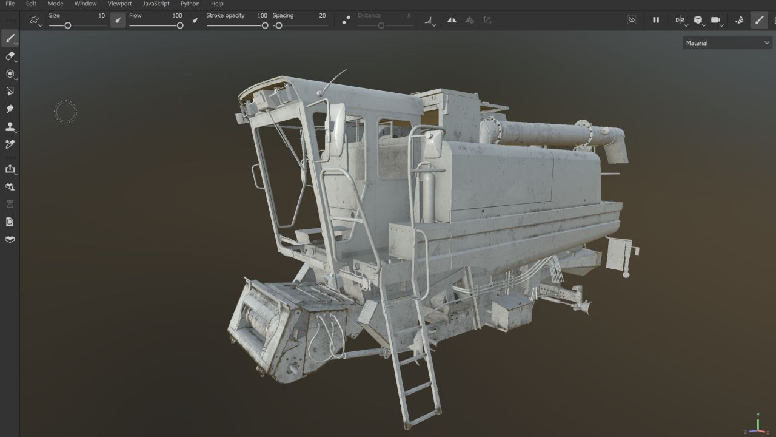776x437 pixels.
Task: Click the Size value 10
Action: point(101,16)
